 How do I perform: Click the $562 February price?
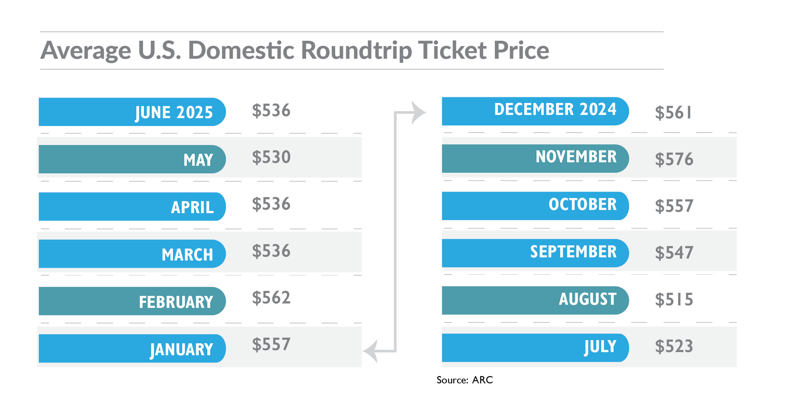click(271, 298)
